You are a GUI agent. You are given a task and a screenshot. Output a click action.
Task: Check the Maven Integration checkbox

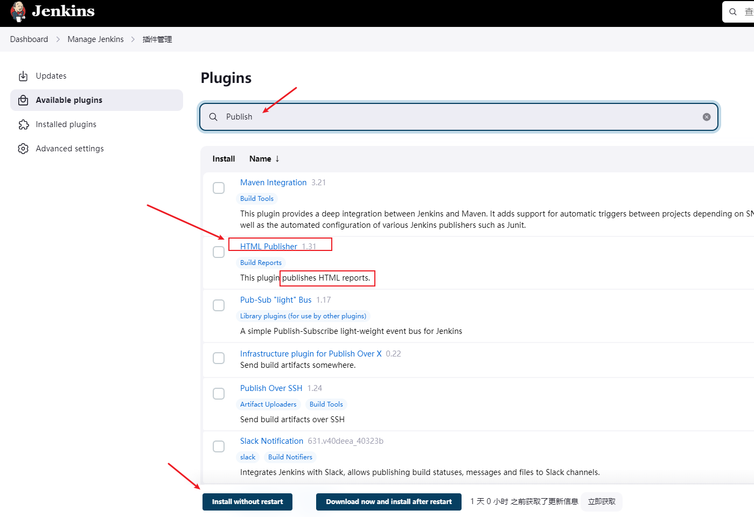(x=219, y=188)
